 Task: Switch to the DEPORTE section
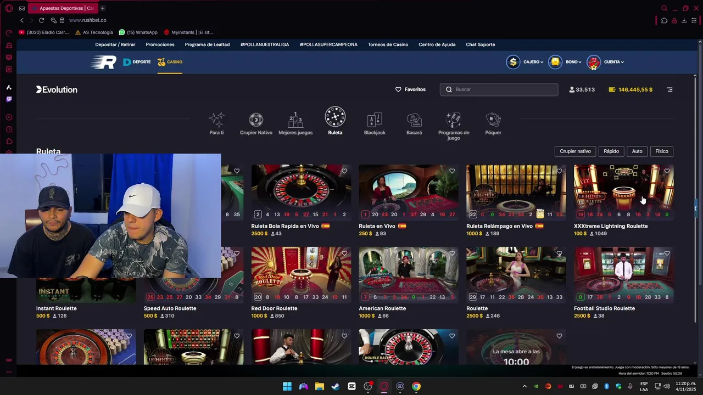[x=137, y=62]
